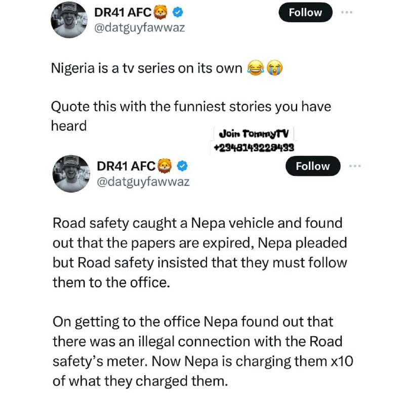Click the Join TommyTV watermark text
405x405 pixels.
(x=254, y=134)
